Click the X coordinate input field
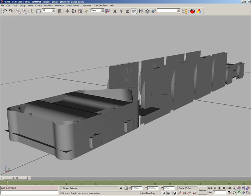 (x=137, y=189)
